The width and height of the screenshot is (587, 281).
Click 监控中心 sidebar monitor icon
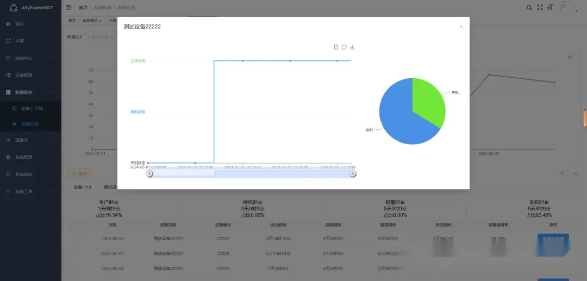click(8, 58)
